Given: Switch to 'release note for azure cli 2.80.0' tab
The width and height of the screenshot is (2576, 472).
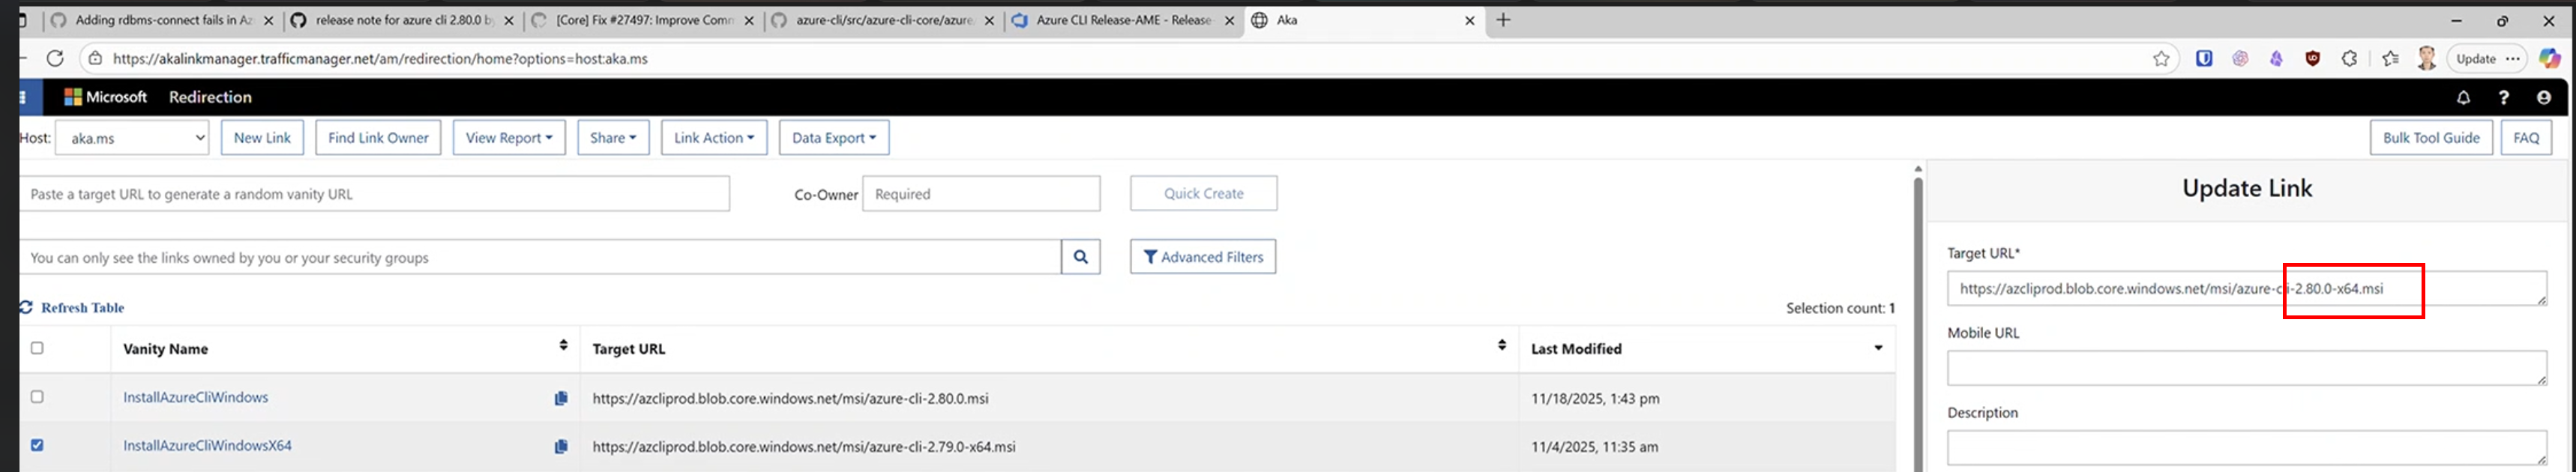Looking at the screenshot, I should (x=404, y=20).
